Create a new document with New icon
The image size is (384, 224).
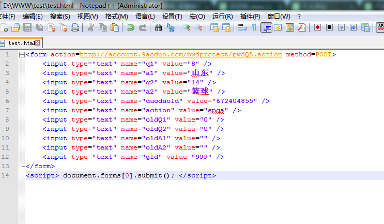[x=4, y=27]
